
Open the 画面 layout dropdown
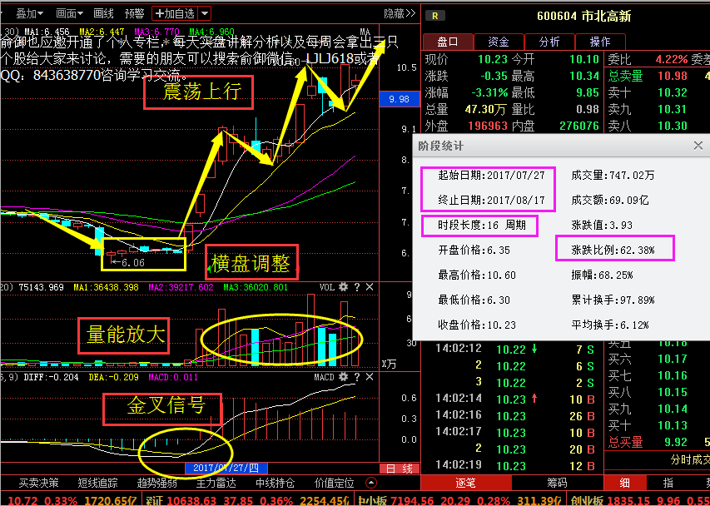(x=69, y=13)
